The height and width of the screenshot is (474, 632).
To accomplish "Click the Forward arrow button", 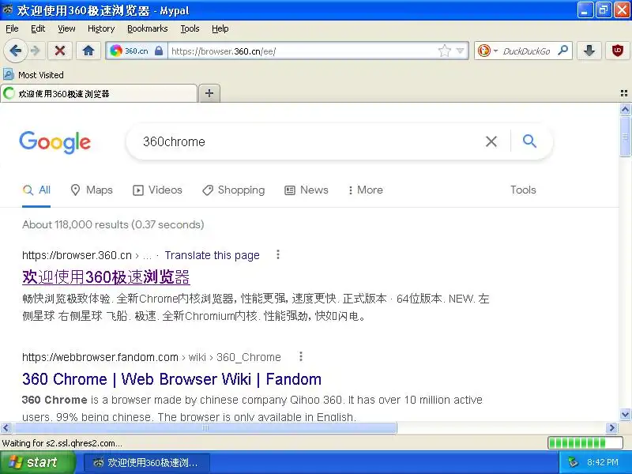I will (x=36, y=51).
